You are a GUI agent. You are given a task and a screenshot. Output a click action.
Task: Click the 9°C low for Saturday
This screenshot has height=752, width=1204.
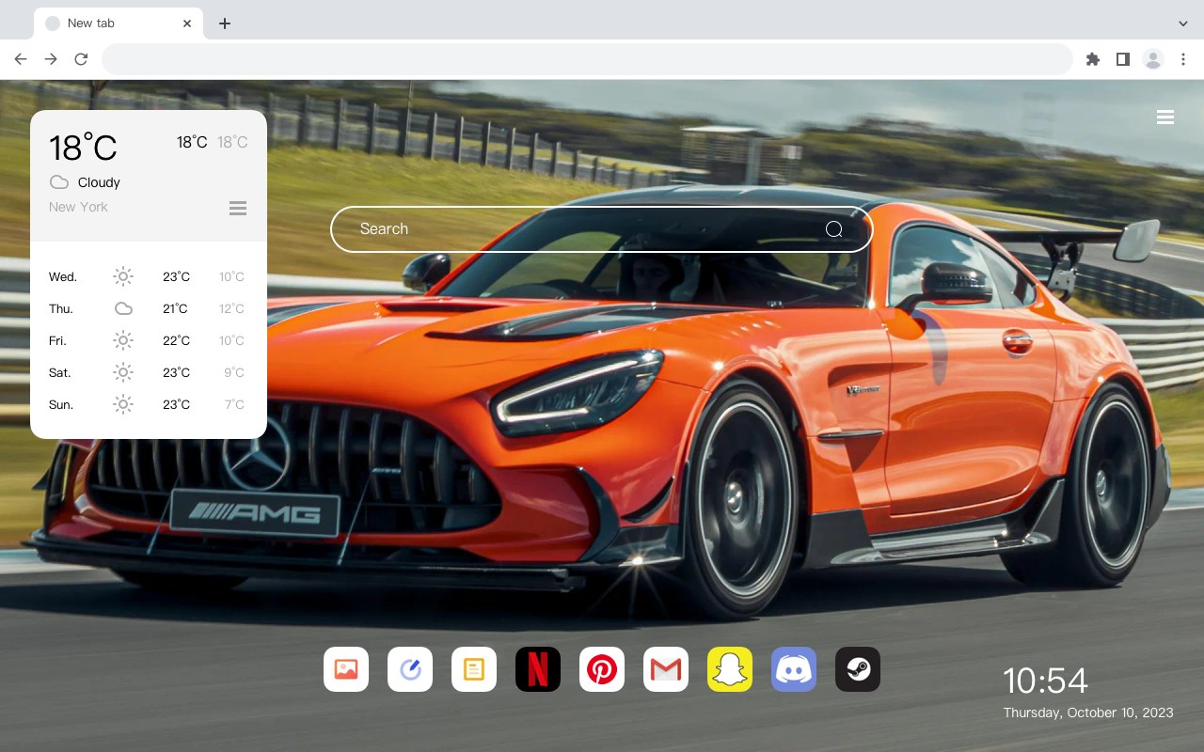click(234, 372)
